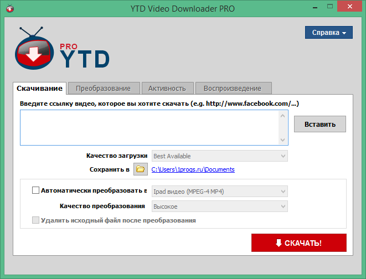The height and width of the screenshot is (279, 366).
Task: Click the Введите ссылку видео instruction text
Action: click(x=159, y=104)
